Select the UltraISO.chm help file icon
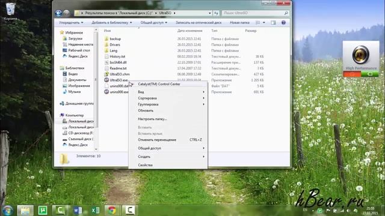Image resolution: width=385 pixels, height=216 pixels. click(106, 74)
